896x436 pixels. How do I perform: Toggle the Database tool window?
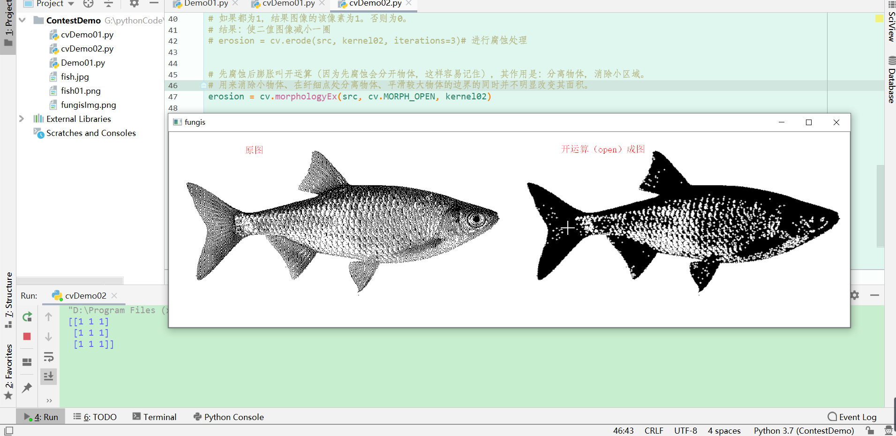[890, 82]
